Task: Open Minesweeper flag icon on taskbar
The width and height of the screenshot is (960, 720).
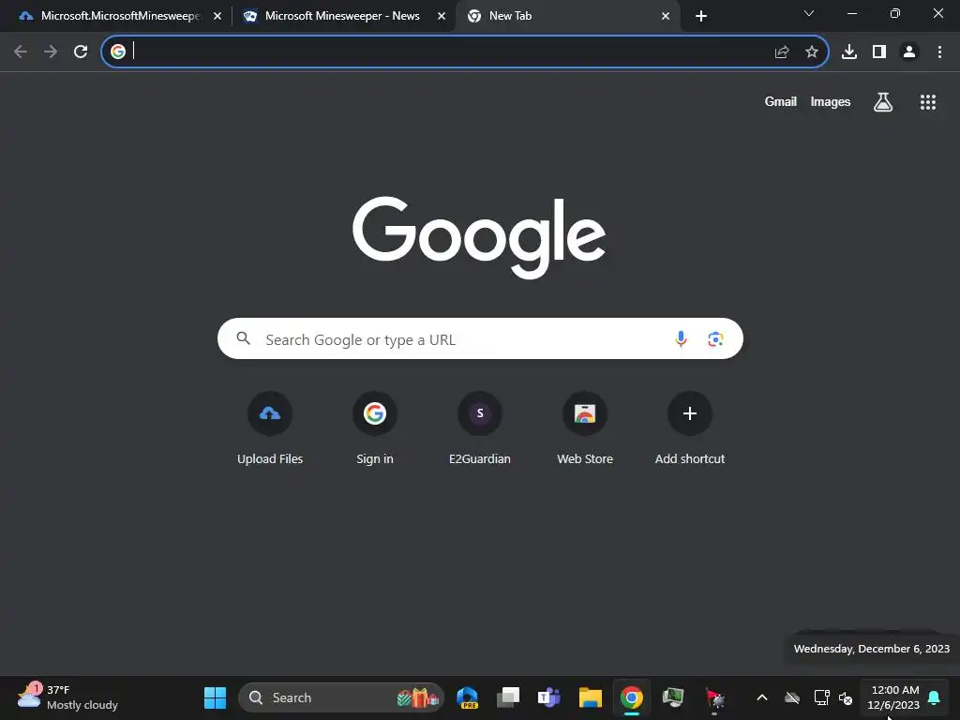Action: 713,697
